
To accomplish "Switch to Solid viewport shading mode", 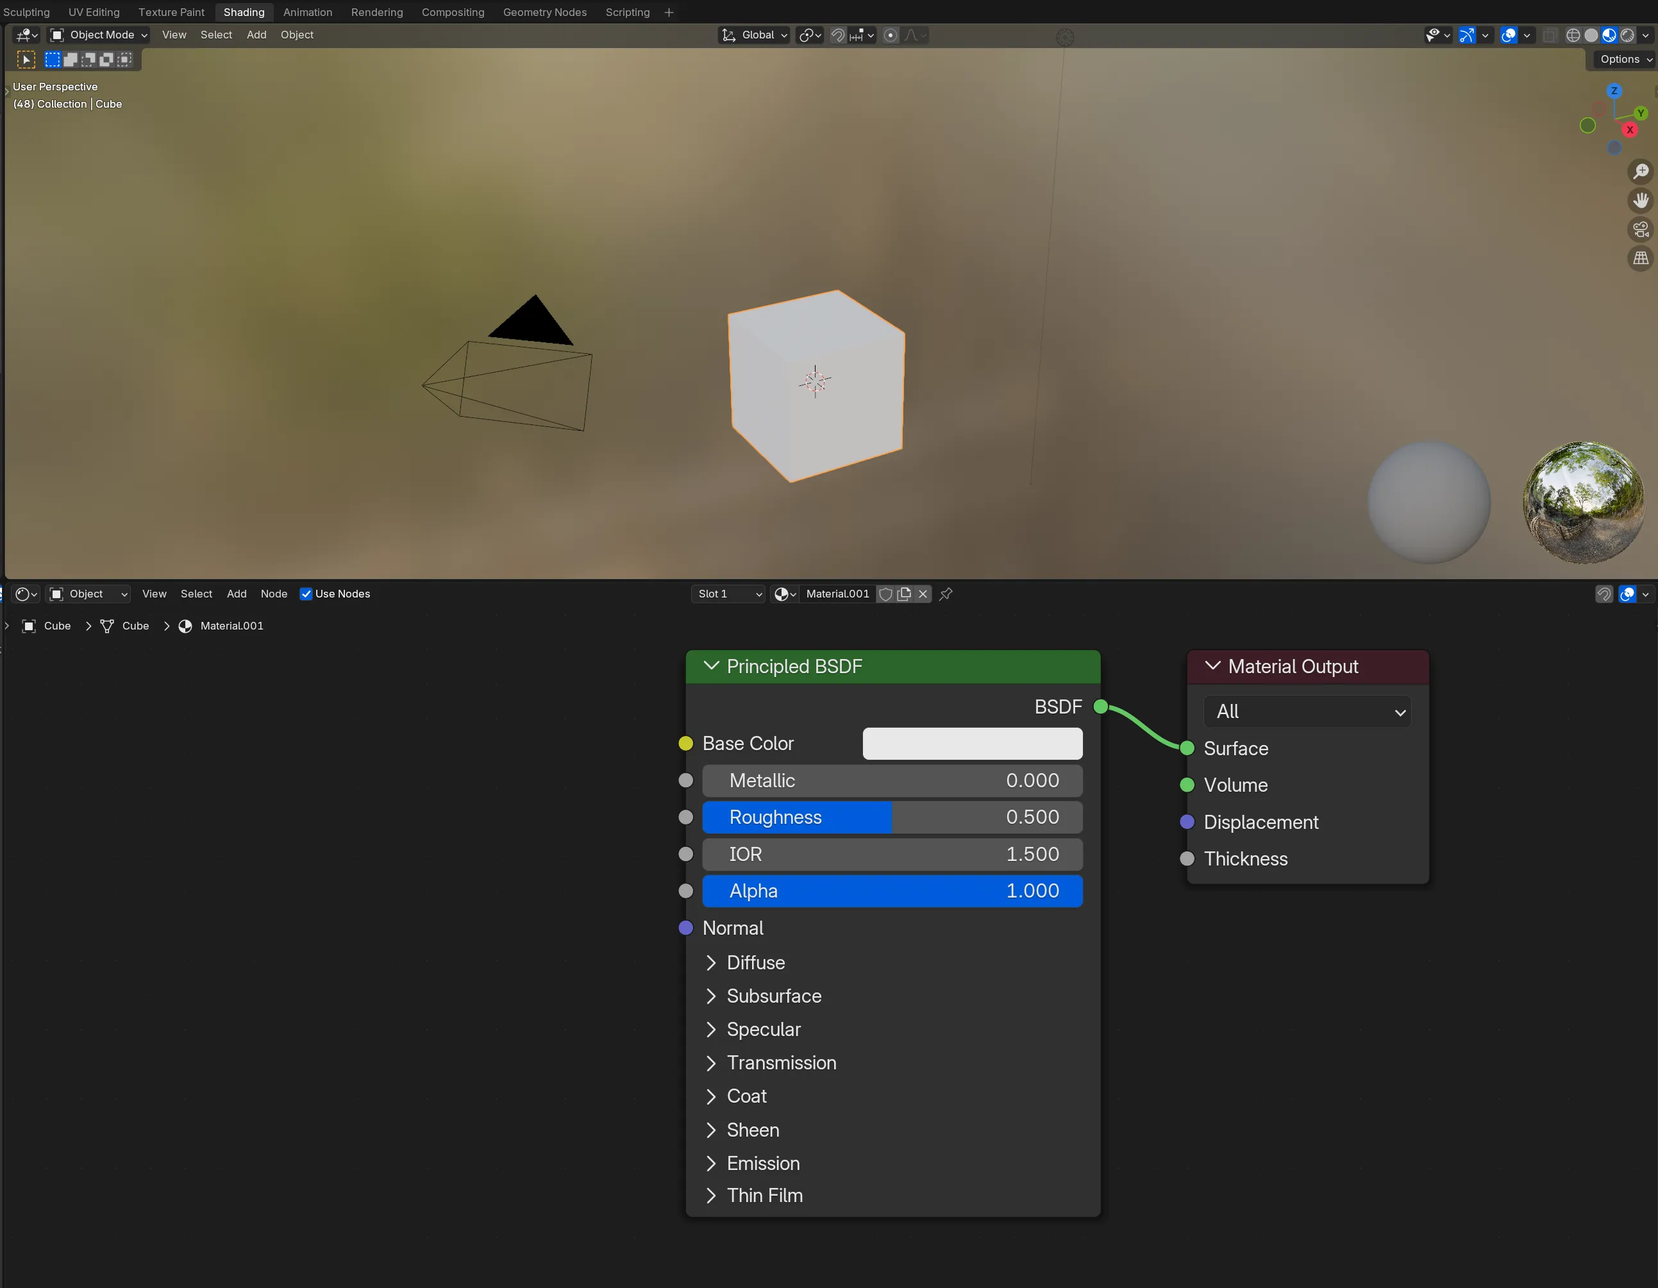I will 1592,35.
